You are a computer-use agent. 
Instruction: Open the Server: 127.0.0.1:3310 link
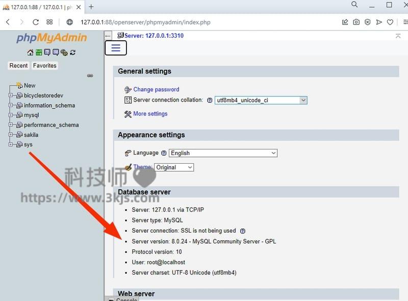tap(154, 36)
